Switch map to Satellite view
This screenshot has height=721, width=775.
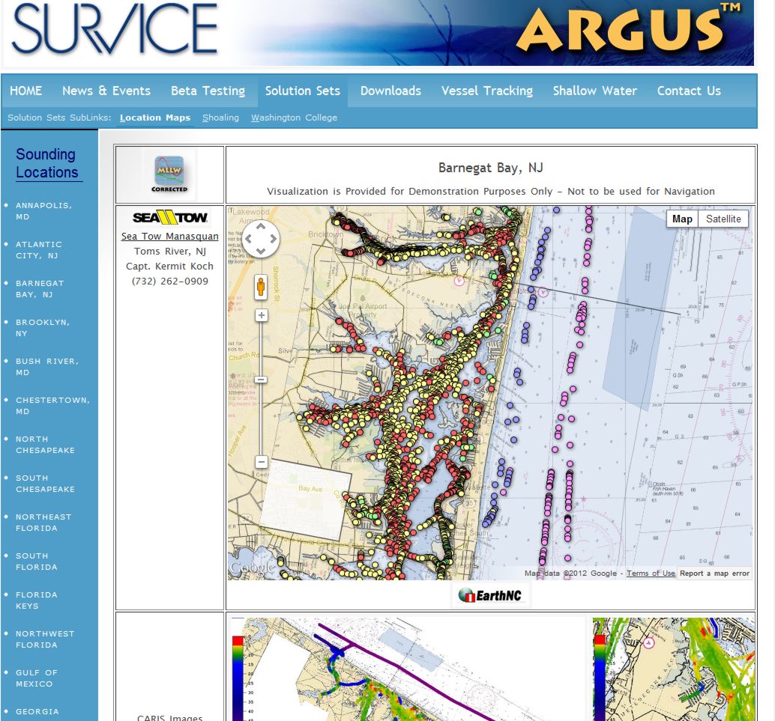[723, 219]
